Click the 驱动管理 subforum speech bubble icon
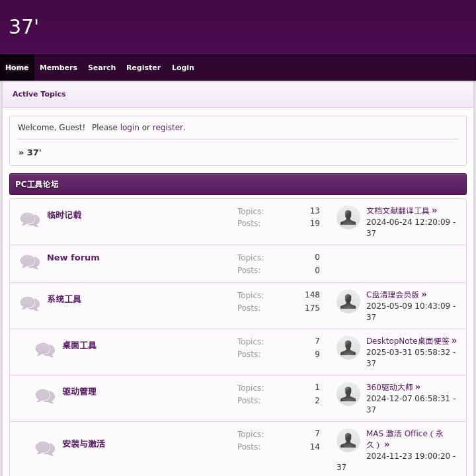 pyautogui.click(x=45, y=396)
